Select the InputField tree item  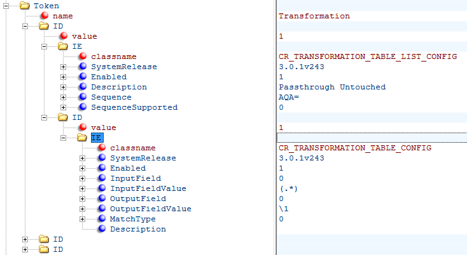(136, 178)
